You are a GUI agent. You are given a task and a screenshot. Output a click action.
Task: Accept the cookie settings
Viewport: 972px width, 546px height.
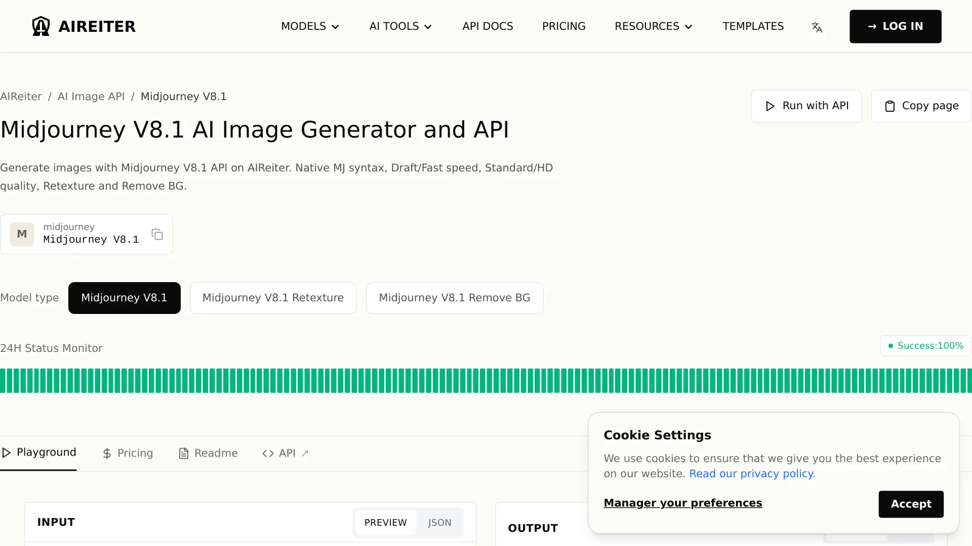click(911, 504)
